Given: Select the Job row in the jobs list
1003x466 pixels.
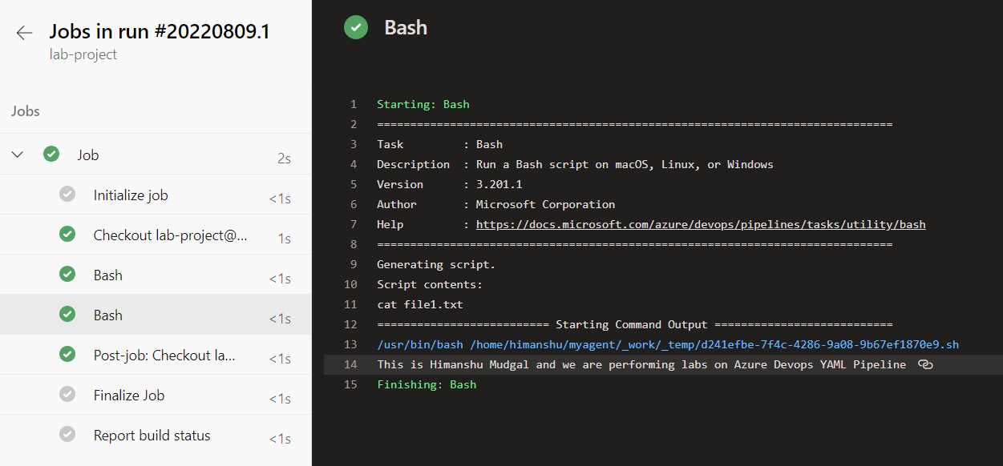Looking at the screenshot, I should point(156,155).
